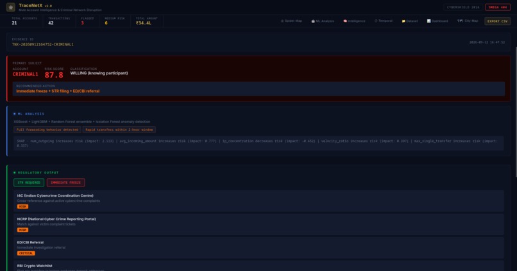Open the NCRP National Cyber Crime Reporting Portal row
Viewport: 517px width, 271px height.
coord(259,224)
